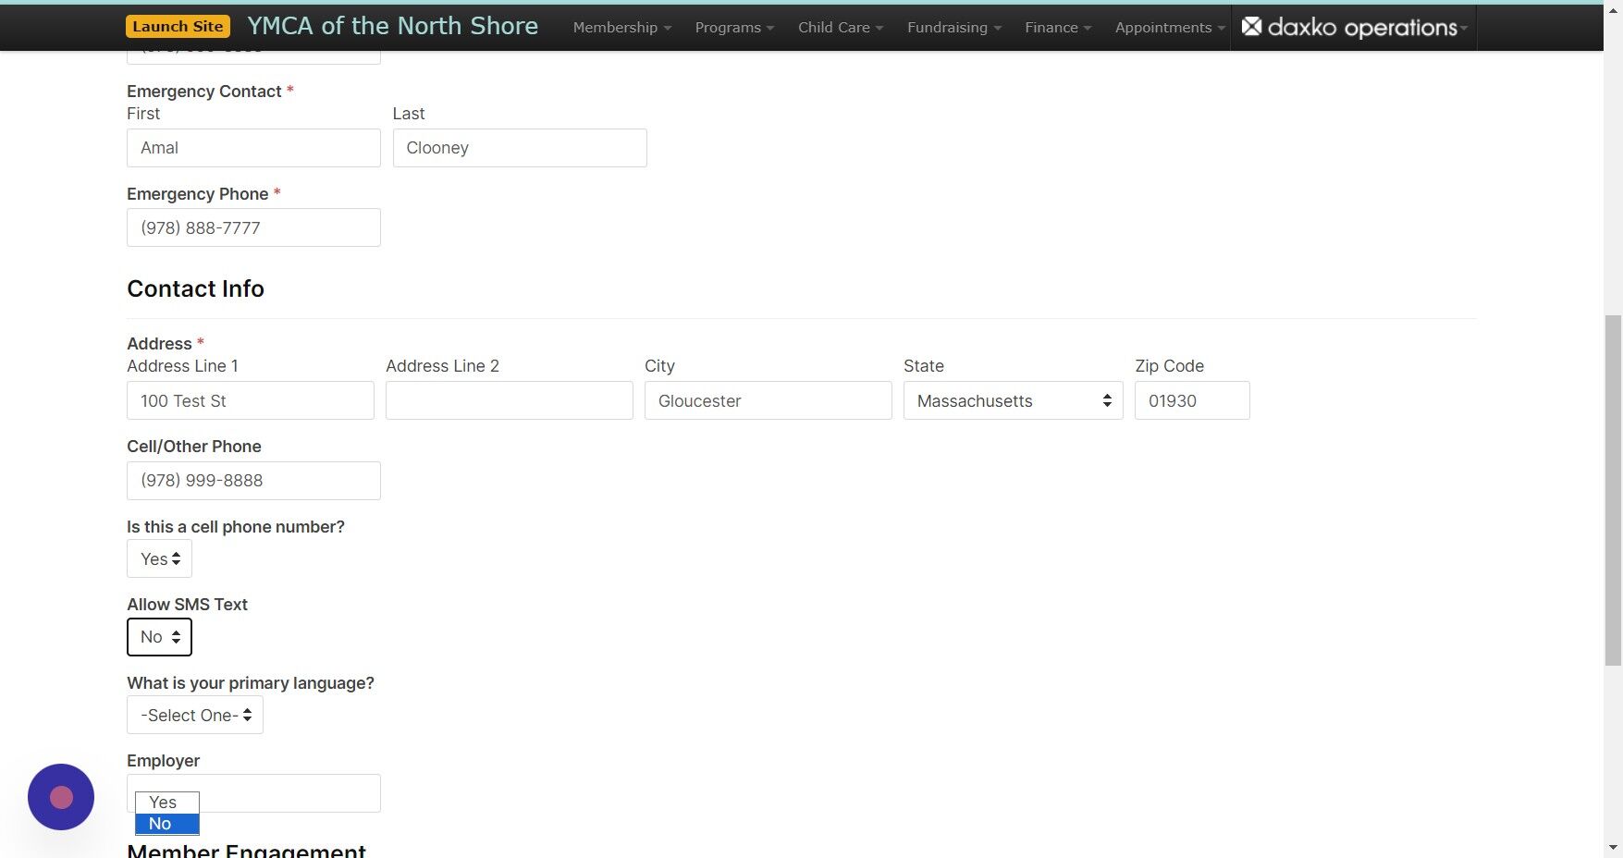Open the State dropdown showing Massachusetts
The width and height of the screenshot is (1623, 858).
tap(1012, 400)
